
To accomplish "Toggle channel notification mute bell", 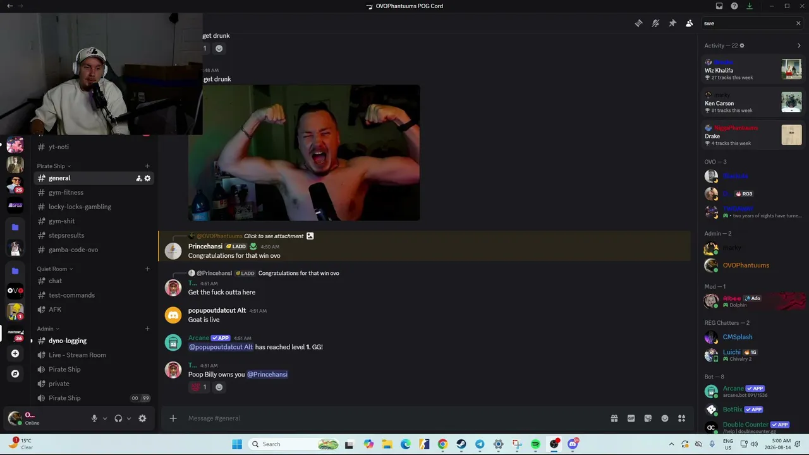I will (x=655, y=23).
